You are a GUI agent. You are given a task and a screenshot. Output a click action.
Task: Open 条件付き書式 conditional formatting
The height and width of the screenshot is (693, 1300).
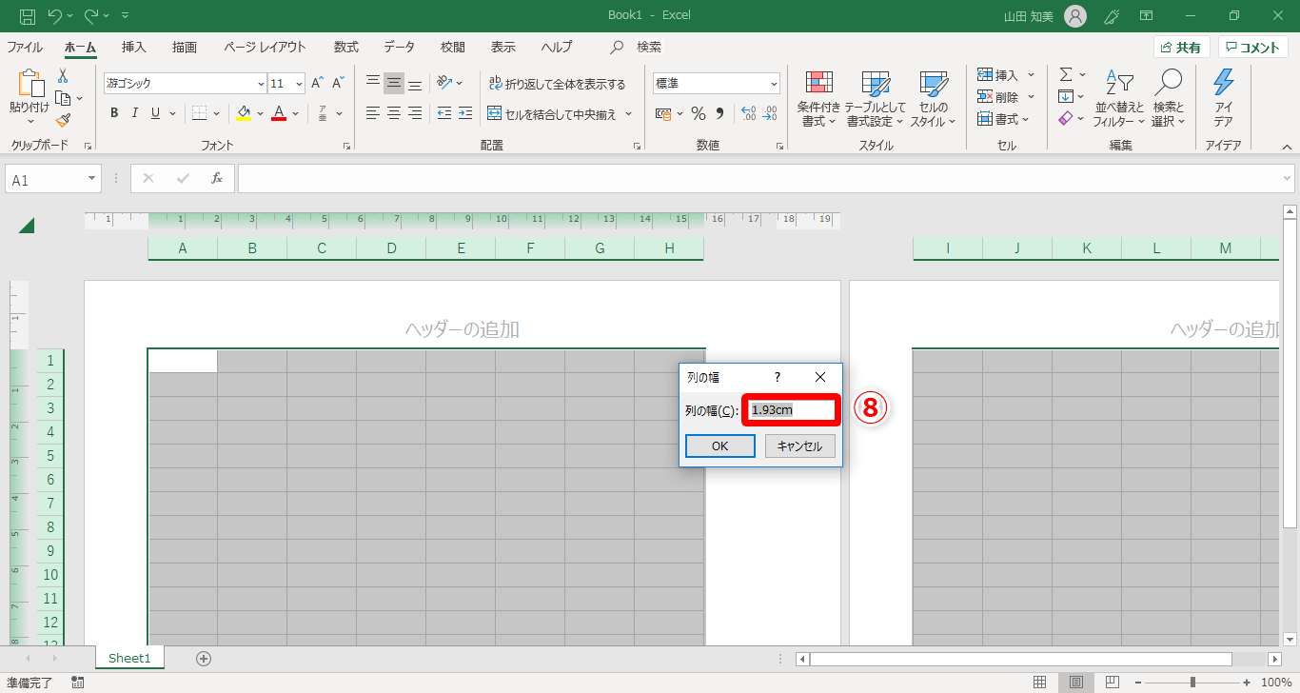[x=818, y=99]
